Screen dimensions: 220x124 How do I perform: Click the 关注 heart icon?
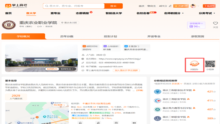tap(215, 24)
